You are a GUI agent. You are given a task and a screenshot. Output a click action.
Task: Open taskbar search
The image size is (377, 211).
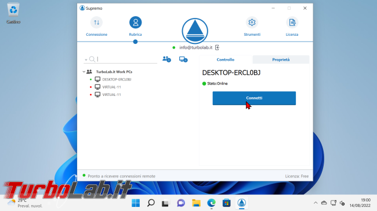coord(151,203)
